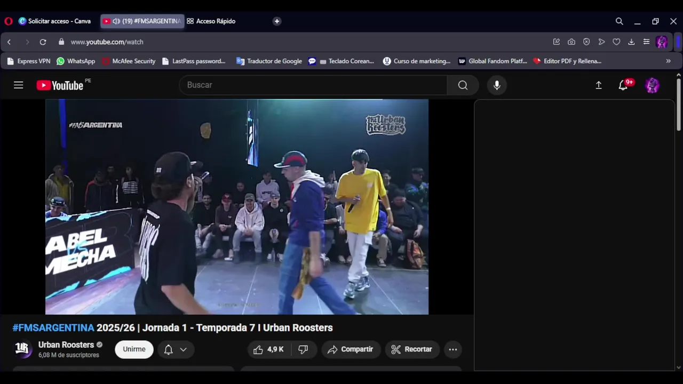Mute the YouTube tab audio icon
The width and height of the screenshot is (683, 384).
[116, 21]
